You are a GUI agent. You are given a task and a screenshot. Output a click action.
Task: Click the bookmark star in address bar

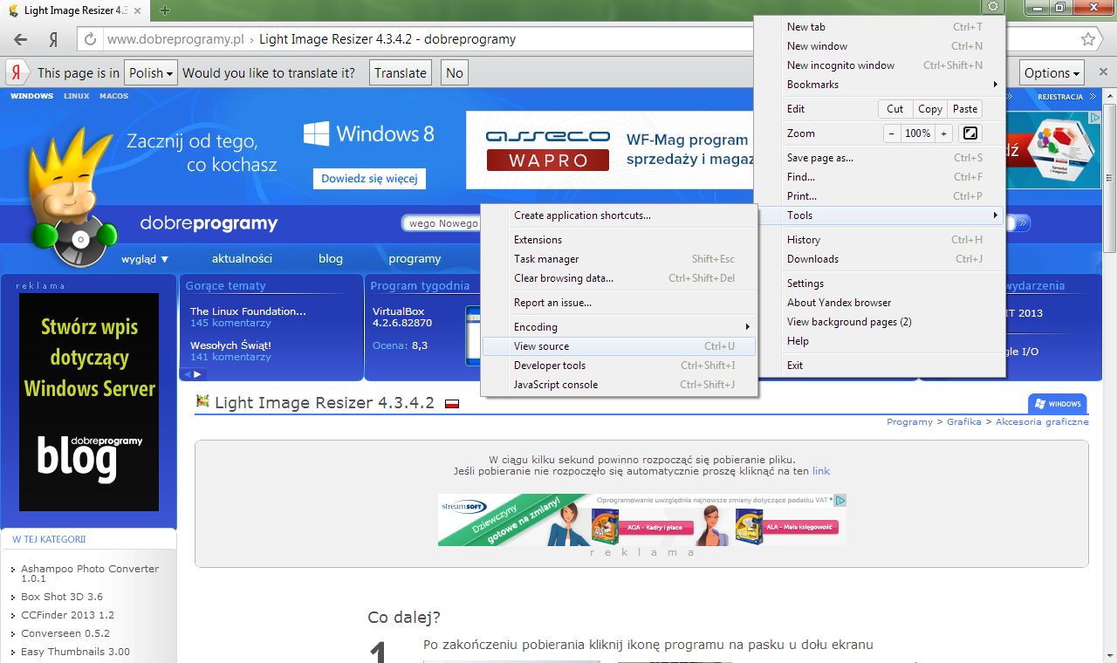click(1088, 39)
